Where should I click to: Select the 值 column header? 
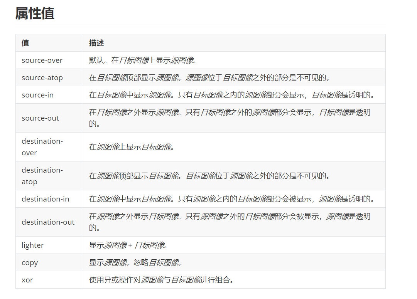pos(25,43)
